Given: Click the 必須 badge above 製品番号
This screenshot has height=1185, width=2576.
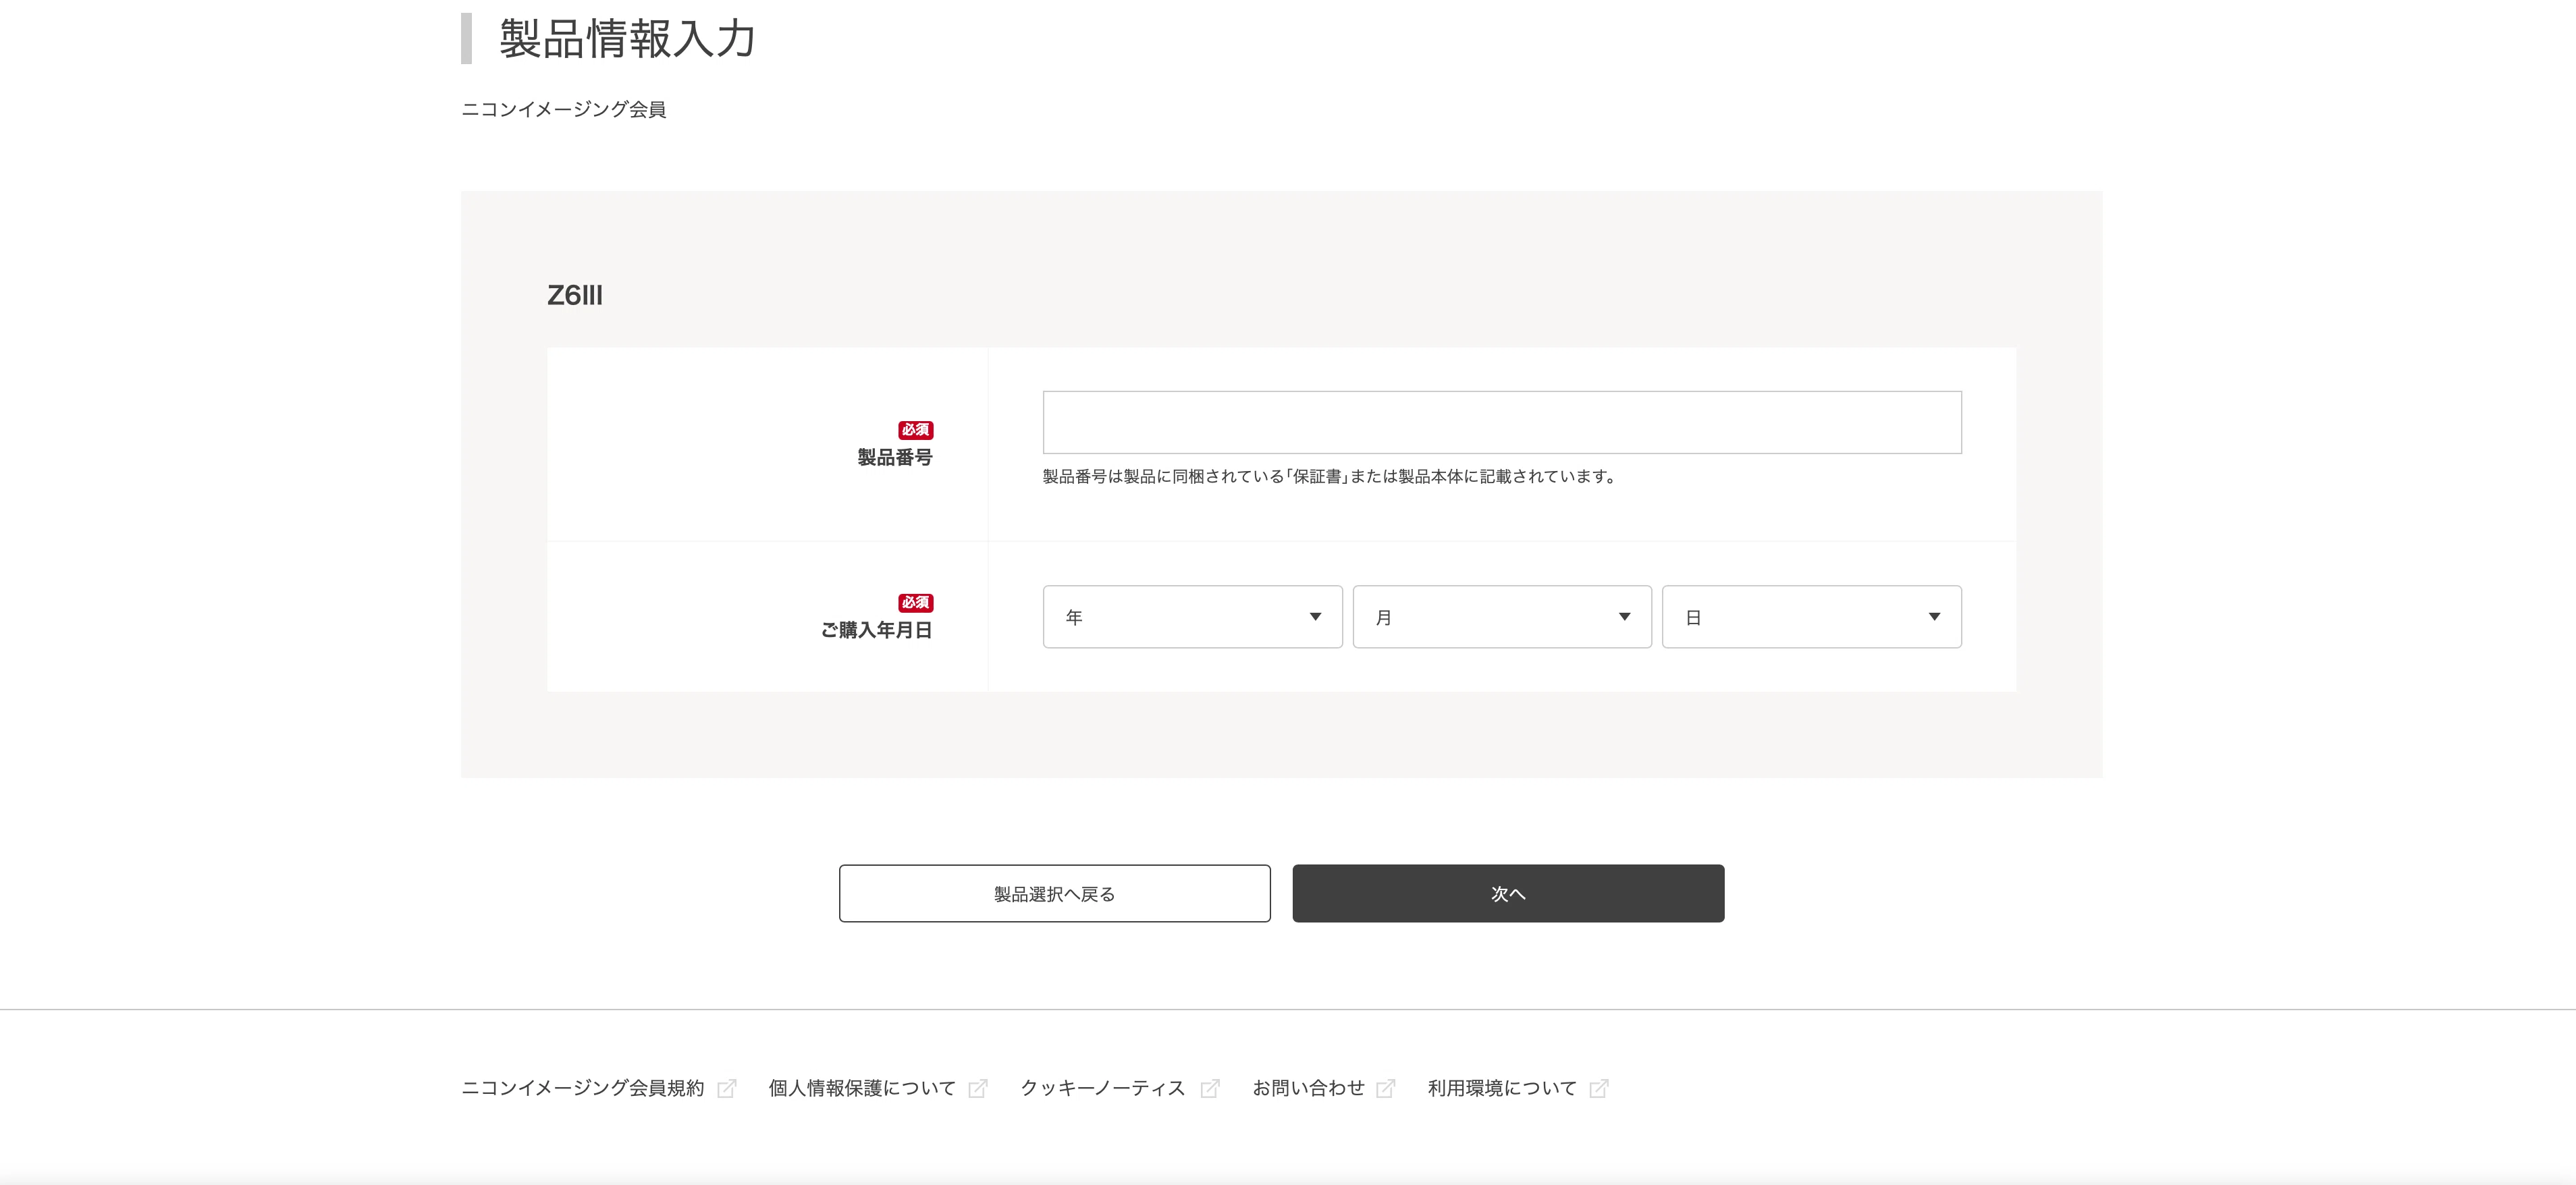Looking at the screenshot, I should [x=915, y=430].
